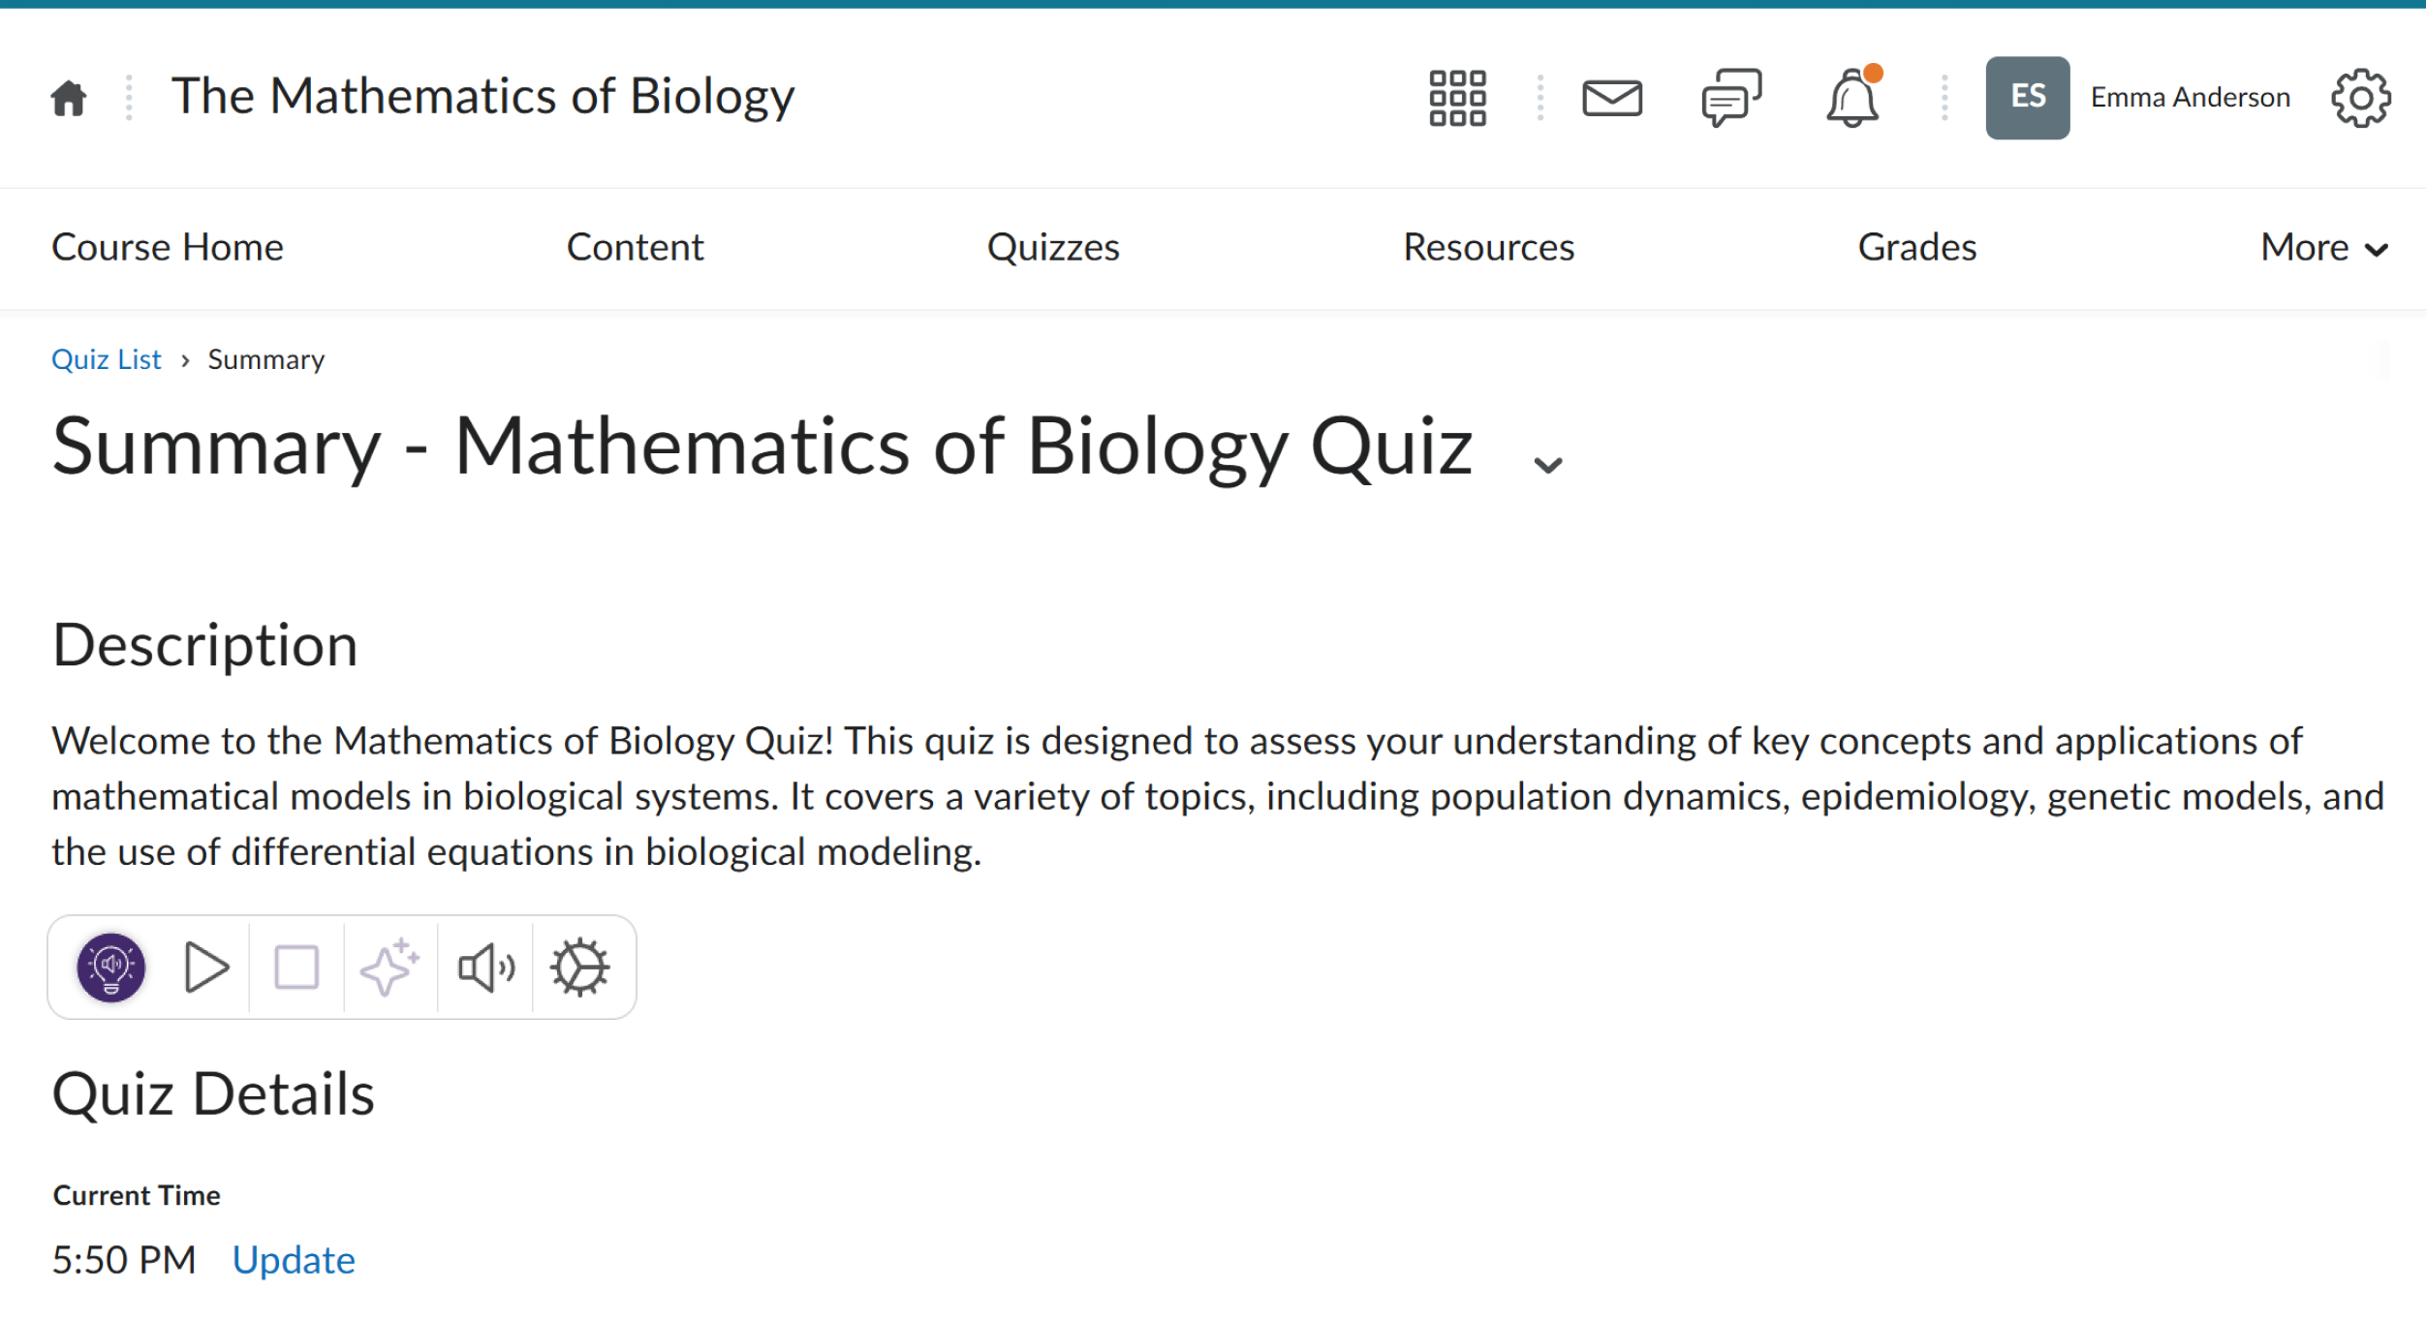Open the settings gear in header

pyautogui.click(x=2360, y=98)
